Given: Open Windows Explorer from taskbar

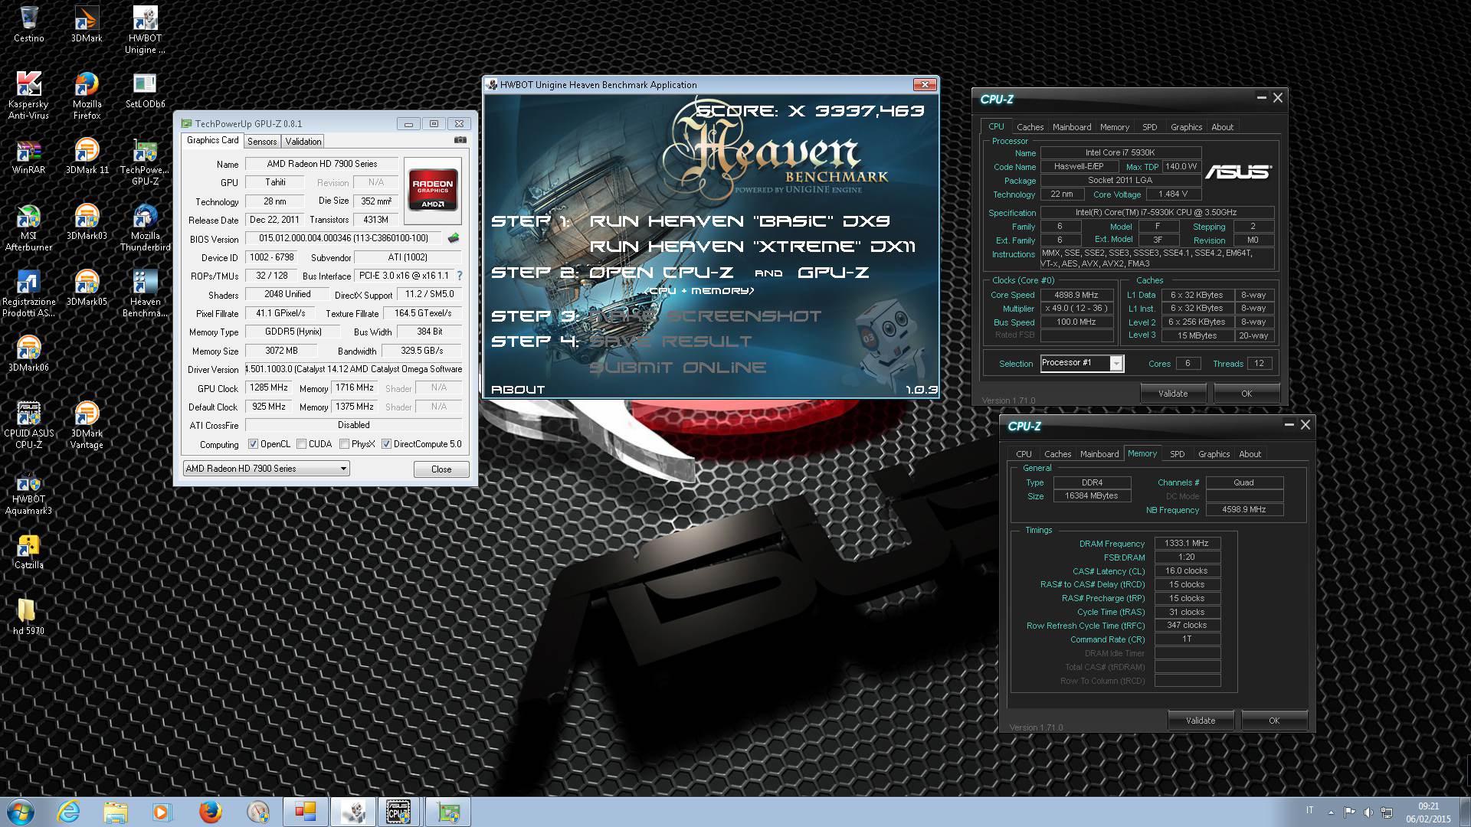Looking at the screenshot, I should pos(116,812).
